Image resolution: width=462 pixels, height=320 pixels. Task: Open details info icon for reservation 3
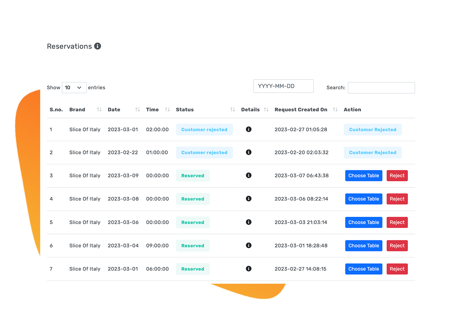[249, 175]
